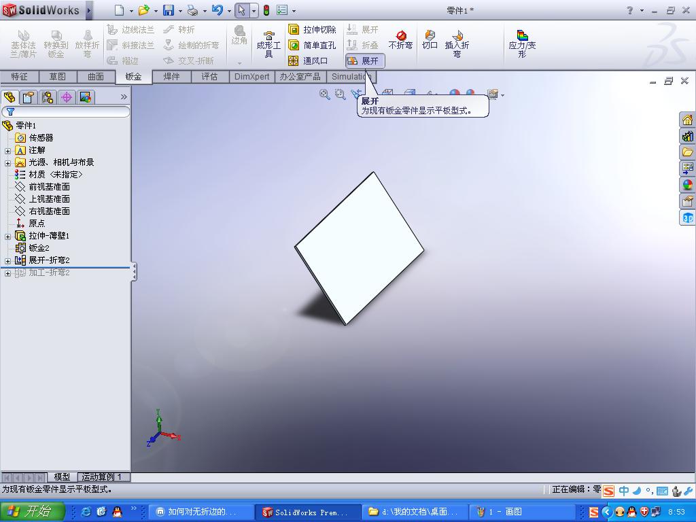Image resolution: width=696 pixels, height=522 pixels.
Task: Click the Zoom to Fit magnifier icon
Action: [x=324, y=94]
